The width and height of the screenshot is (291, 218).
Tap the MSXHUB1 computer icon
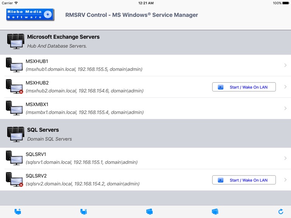coord(14,65)
